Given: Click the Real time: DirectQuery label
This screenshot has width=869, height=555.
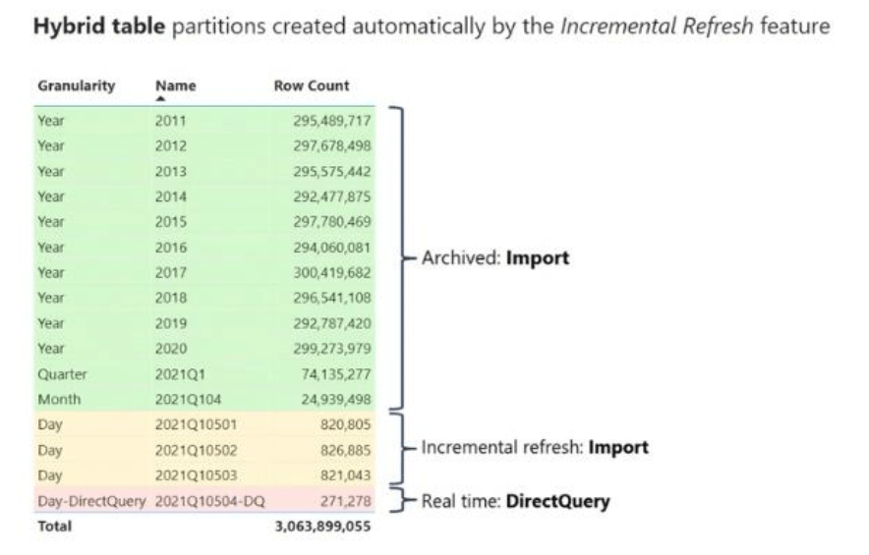Looking at the screenshot, I should [515, 502].
